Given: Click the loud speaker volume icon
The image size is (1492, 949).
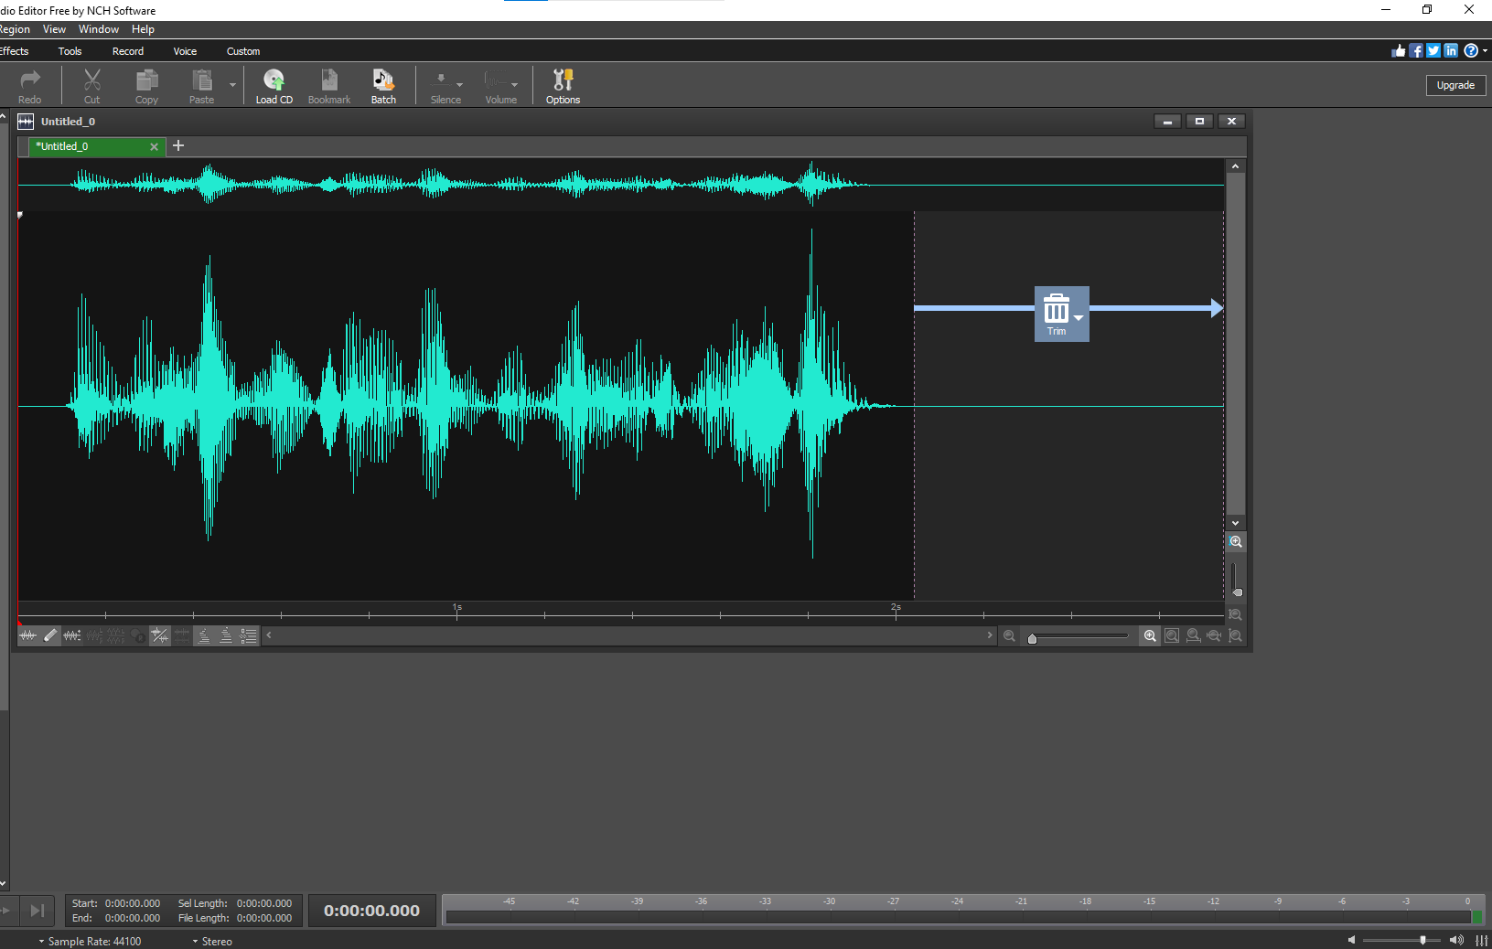Looking at the screenshot, I should (x=1456, y=940).
